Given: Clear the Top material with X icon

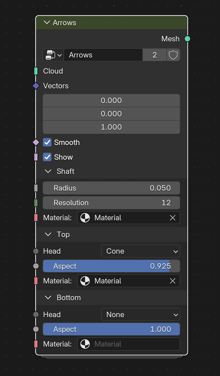Looking at the screenshot, I should tap(173, 281).
